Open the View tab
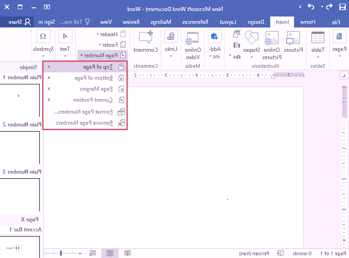Screen dimensions: 349x258 click(x=106, y=22)
